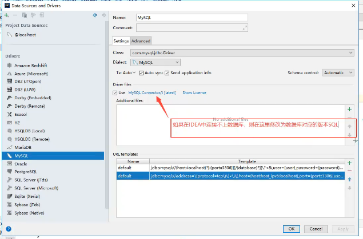Click the drivers list vertical scrollbar

pos(107,115)
